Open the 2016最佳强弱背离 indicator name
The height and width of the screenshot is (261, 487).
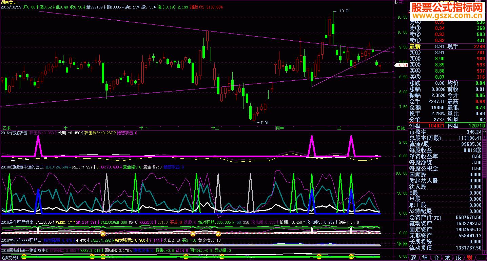tap(17, 222)
